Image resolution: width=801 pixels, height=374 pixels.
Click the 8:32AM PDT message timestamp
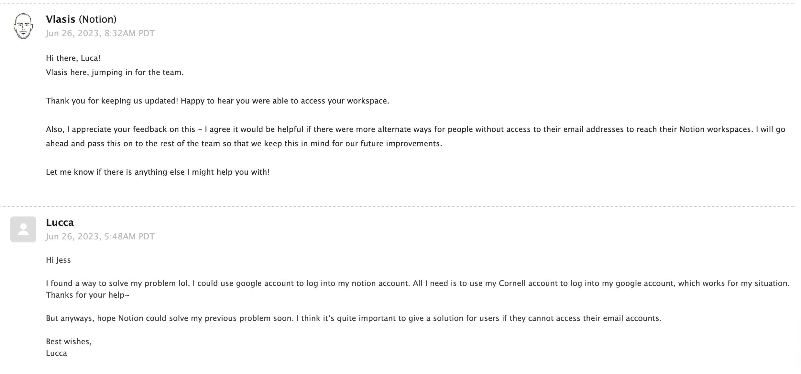(x=100, y=33)
